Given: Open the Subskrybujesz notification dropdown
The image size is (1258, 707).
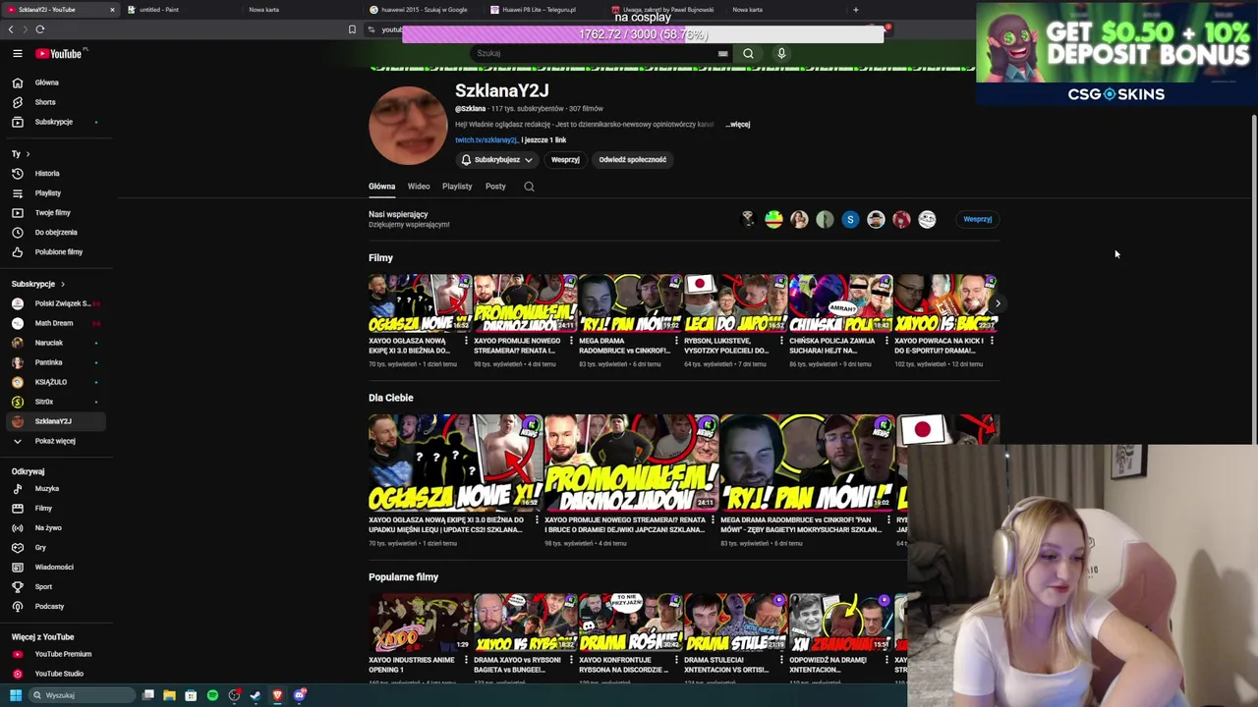Looking at the screenshot, I should tap(497, 159).
